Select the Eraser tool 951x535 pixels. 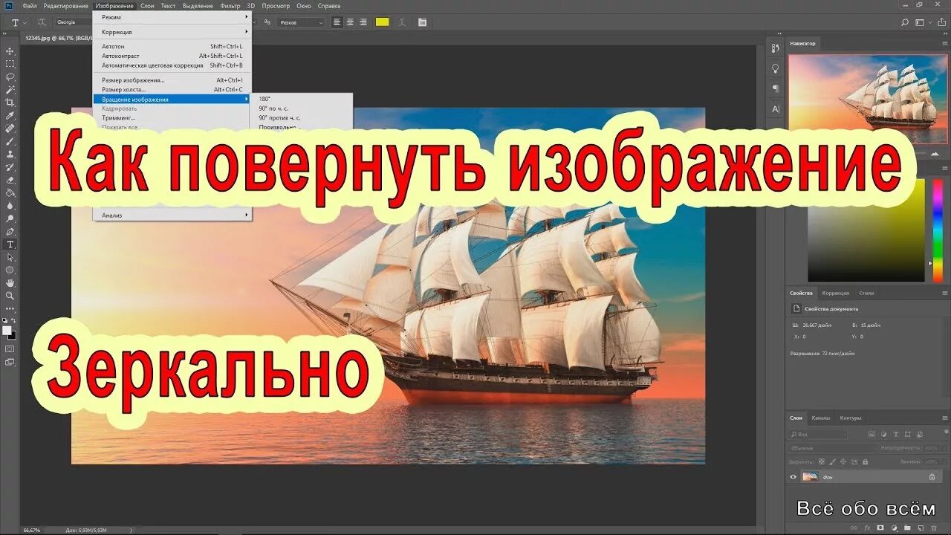click(10, 180)
